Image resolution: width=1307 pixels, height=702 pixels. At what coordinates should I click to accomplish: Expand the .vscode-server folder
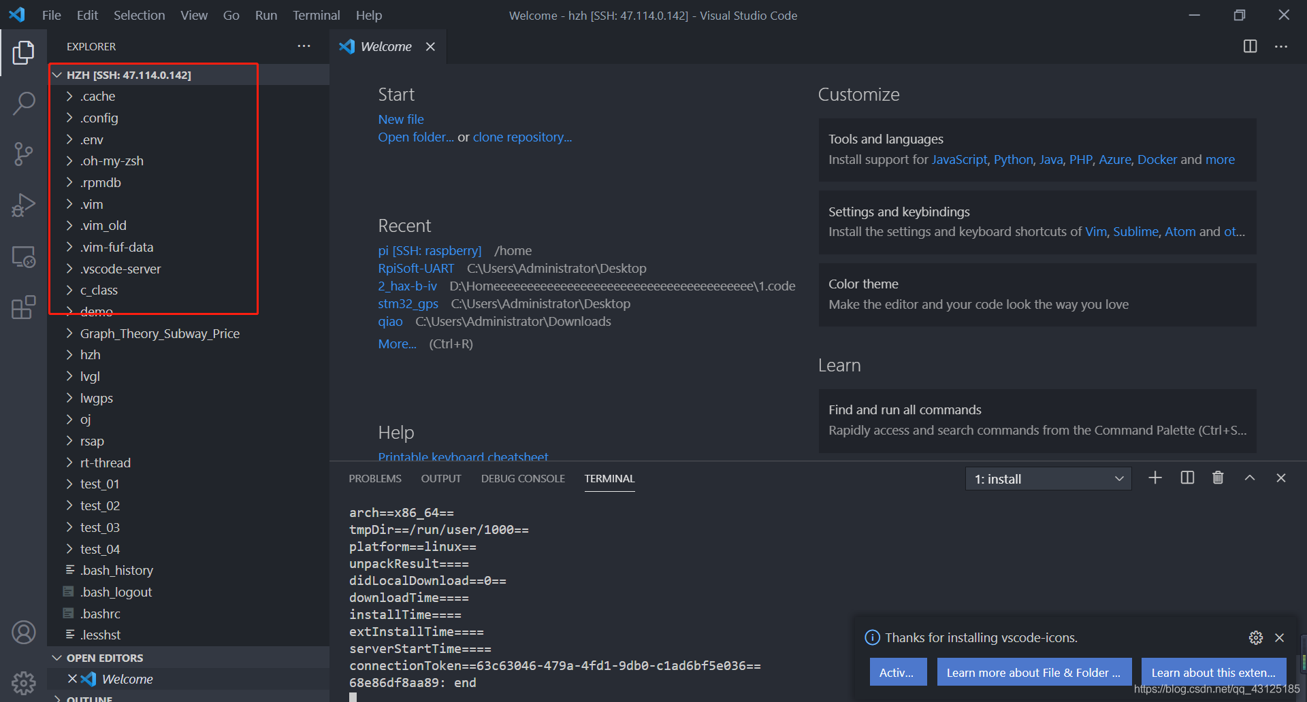click(x=120, y=269)
